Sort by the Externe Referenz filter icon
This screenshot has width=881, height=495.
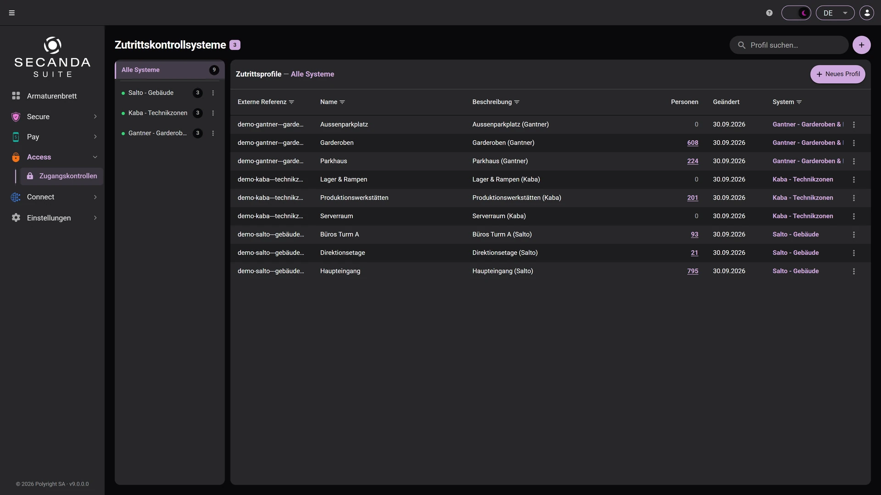[x=291, y=102]
